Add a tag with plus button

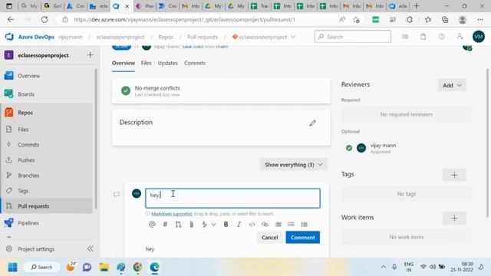(454, 175)
